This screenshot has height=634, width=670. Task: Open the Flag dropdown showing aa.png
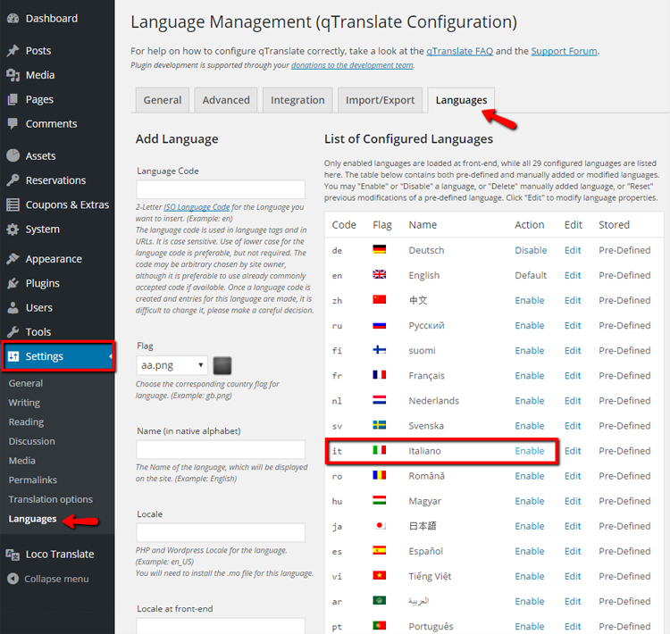pos(172,365)
